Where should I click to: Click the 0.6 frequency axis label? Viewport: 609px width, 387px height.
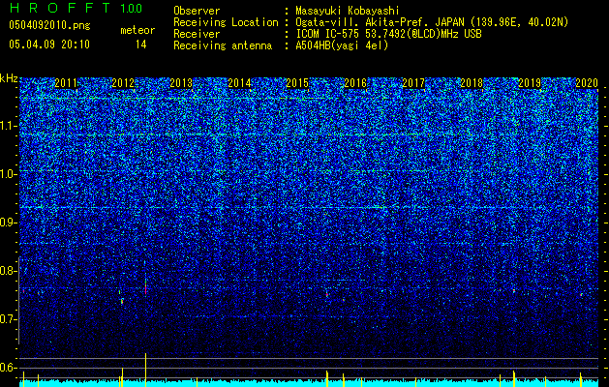(9, 368)
